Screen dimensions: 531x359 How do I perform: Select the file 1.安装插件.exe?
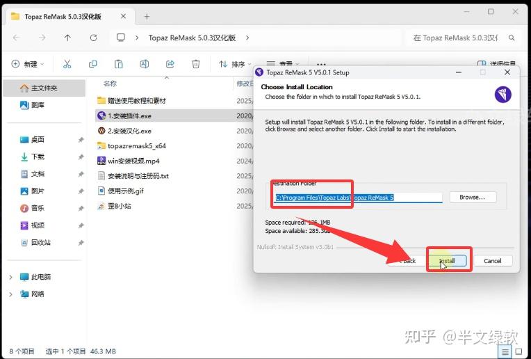pos(124,116)
